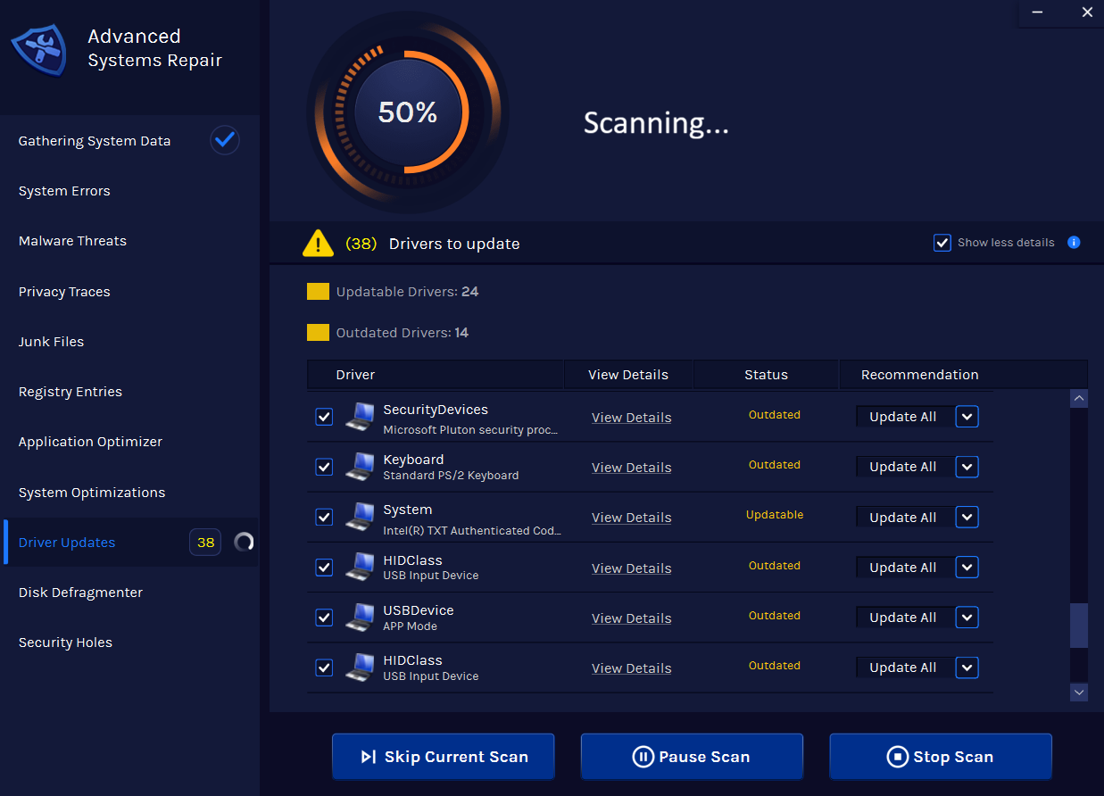The image size is (1104, 796).
Task: Click the Advanced Systems Repair shield logo
Action: coord(40,53)
